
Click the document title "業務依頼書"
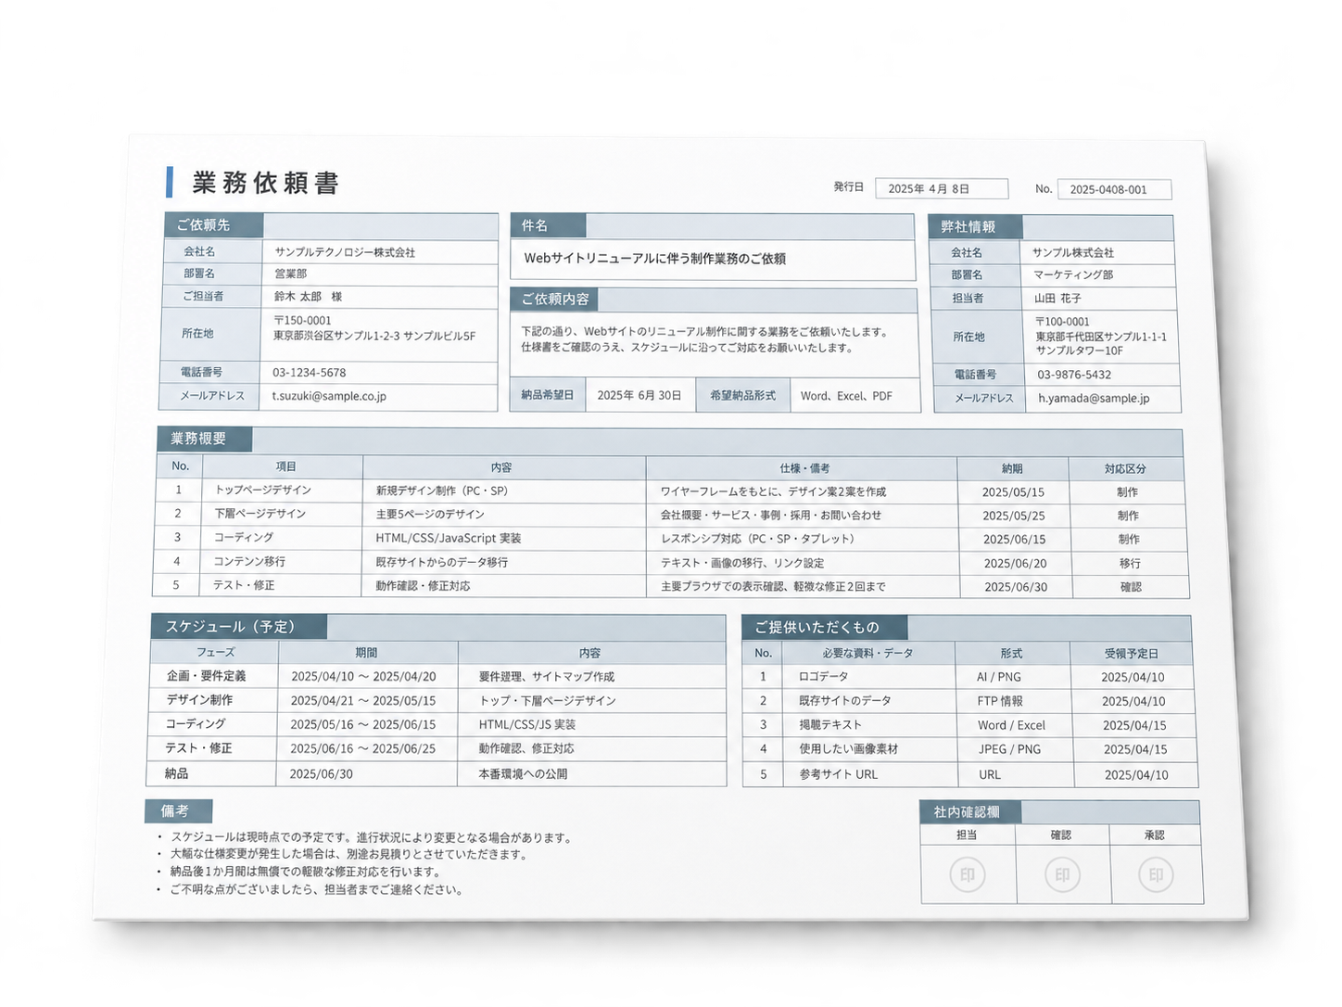[x=265, y=183]
